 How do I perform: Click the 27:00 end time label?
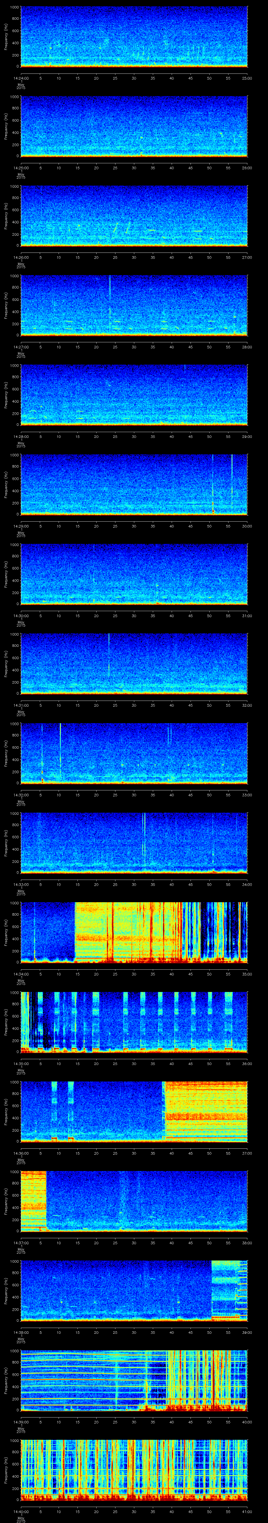(247, 257)
